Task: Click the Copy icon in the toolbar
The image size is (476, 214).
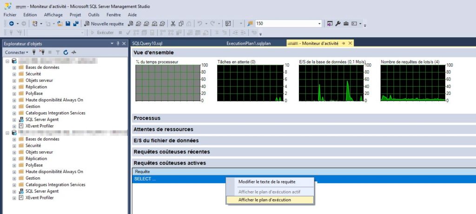Action: pyautogui.click(x=181, y=23)
